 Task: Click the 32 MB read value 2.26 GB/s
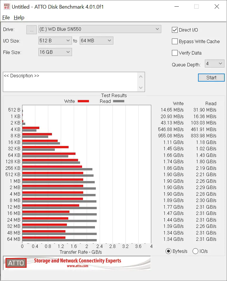206,226
